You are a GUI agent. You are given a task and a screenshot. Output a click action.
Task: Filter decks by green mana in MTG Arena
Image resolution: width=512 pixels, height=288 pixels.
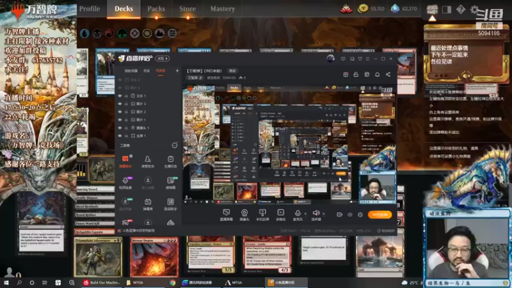122,33
